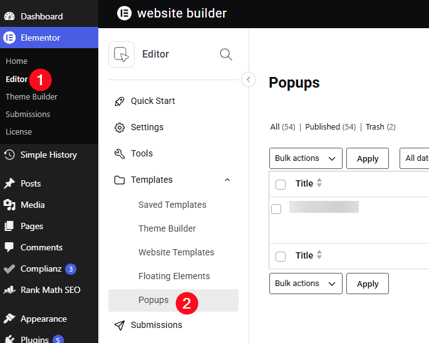
Task: Click the Settings gear icon
Action: point(119,128)
